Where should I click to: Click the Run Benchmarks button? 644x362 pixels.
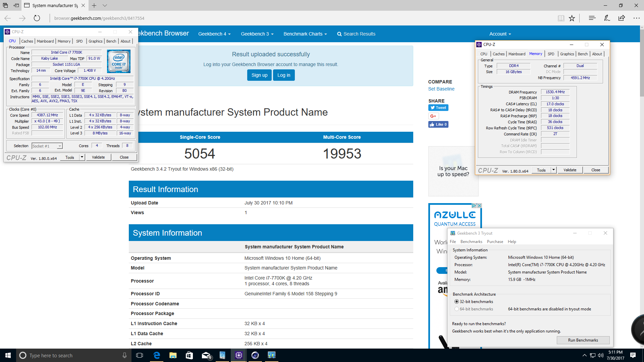583,340
